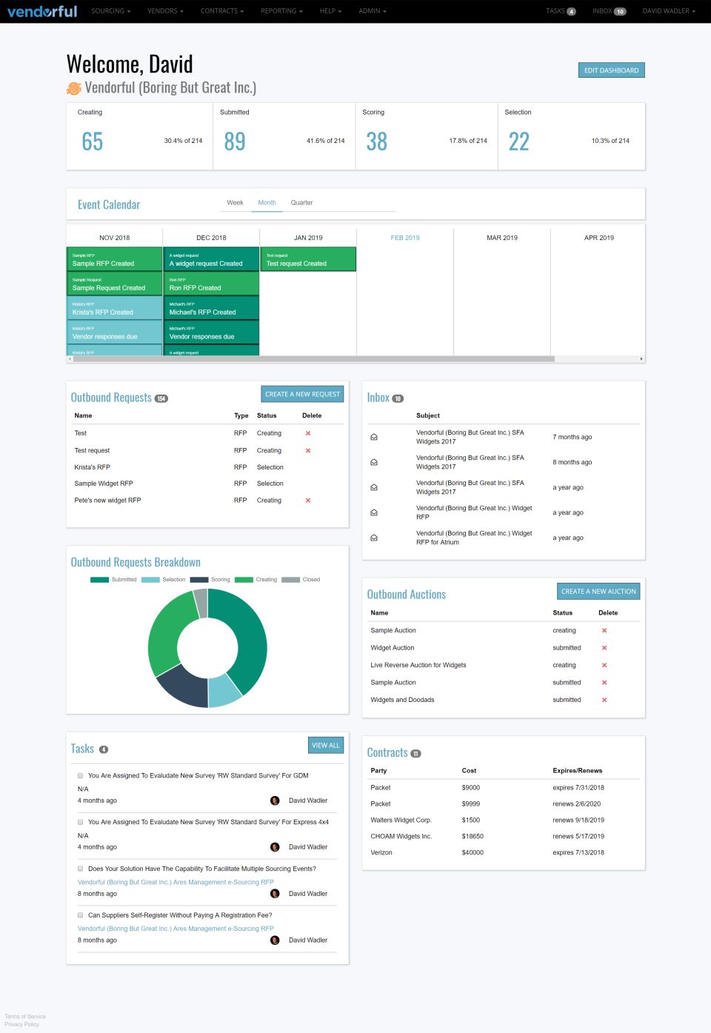Click Create a New Request button
Viewport: 711px width, 1033px height.
click(302, 394)
